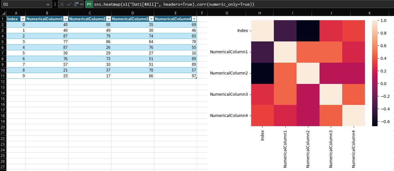
Task: Click cell C3 with value 49
Action: [90, 30]
